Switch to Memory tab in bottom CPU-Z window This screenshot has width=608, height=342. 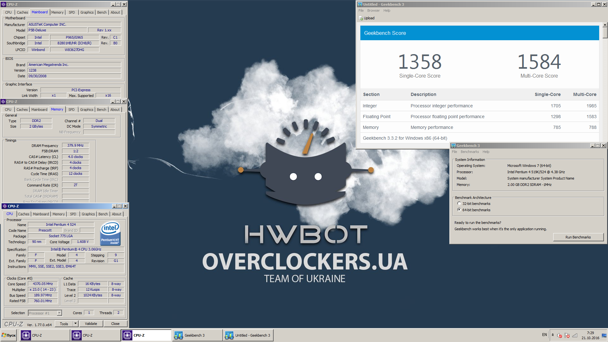[59, 214]
